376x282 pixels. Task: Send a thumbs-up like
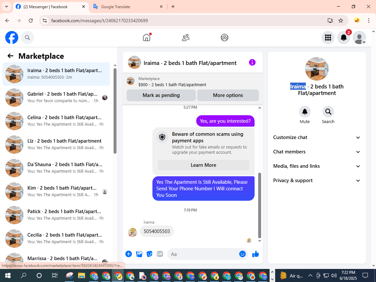pos(256,254)
